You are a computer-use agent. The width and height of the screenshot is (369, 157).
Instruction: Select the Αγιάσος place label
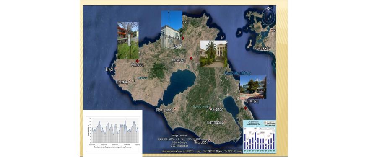point(216,109)
